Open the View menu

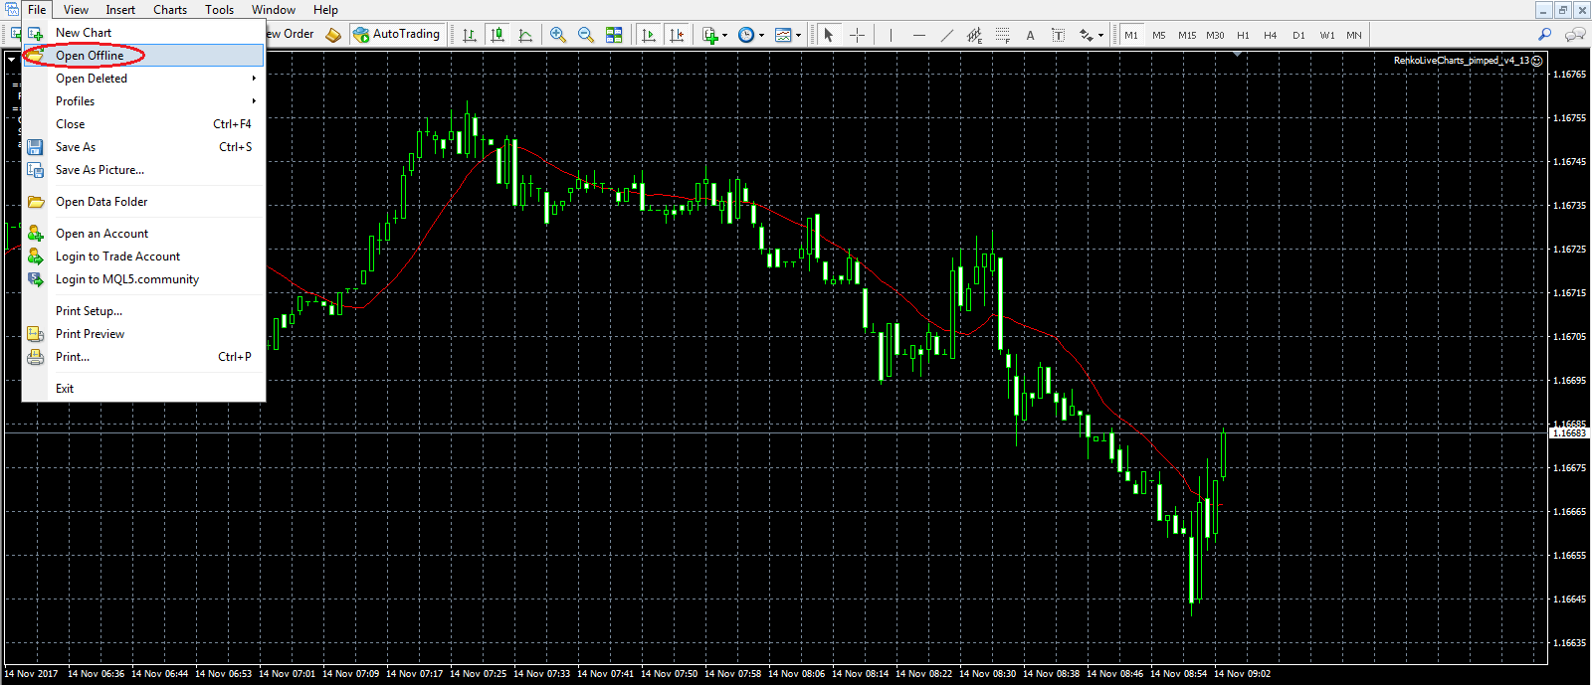click(76, 10)
